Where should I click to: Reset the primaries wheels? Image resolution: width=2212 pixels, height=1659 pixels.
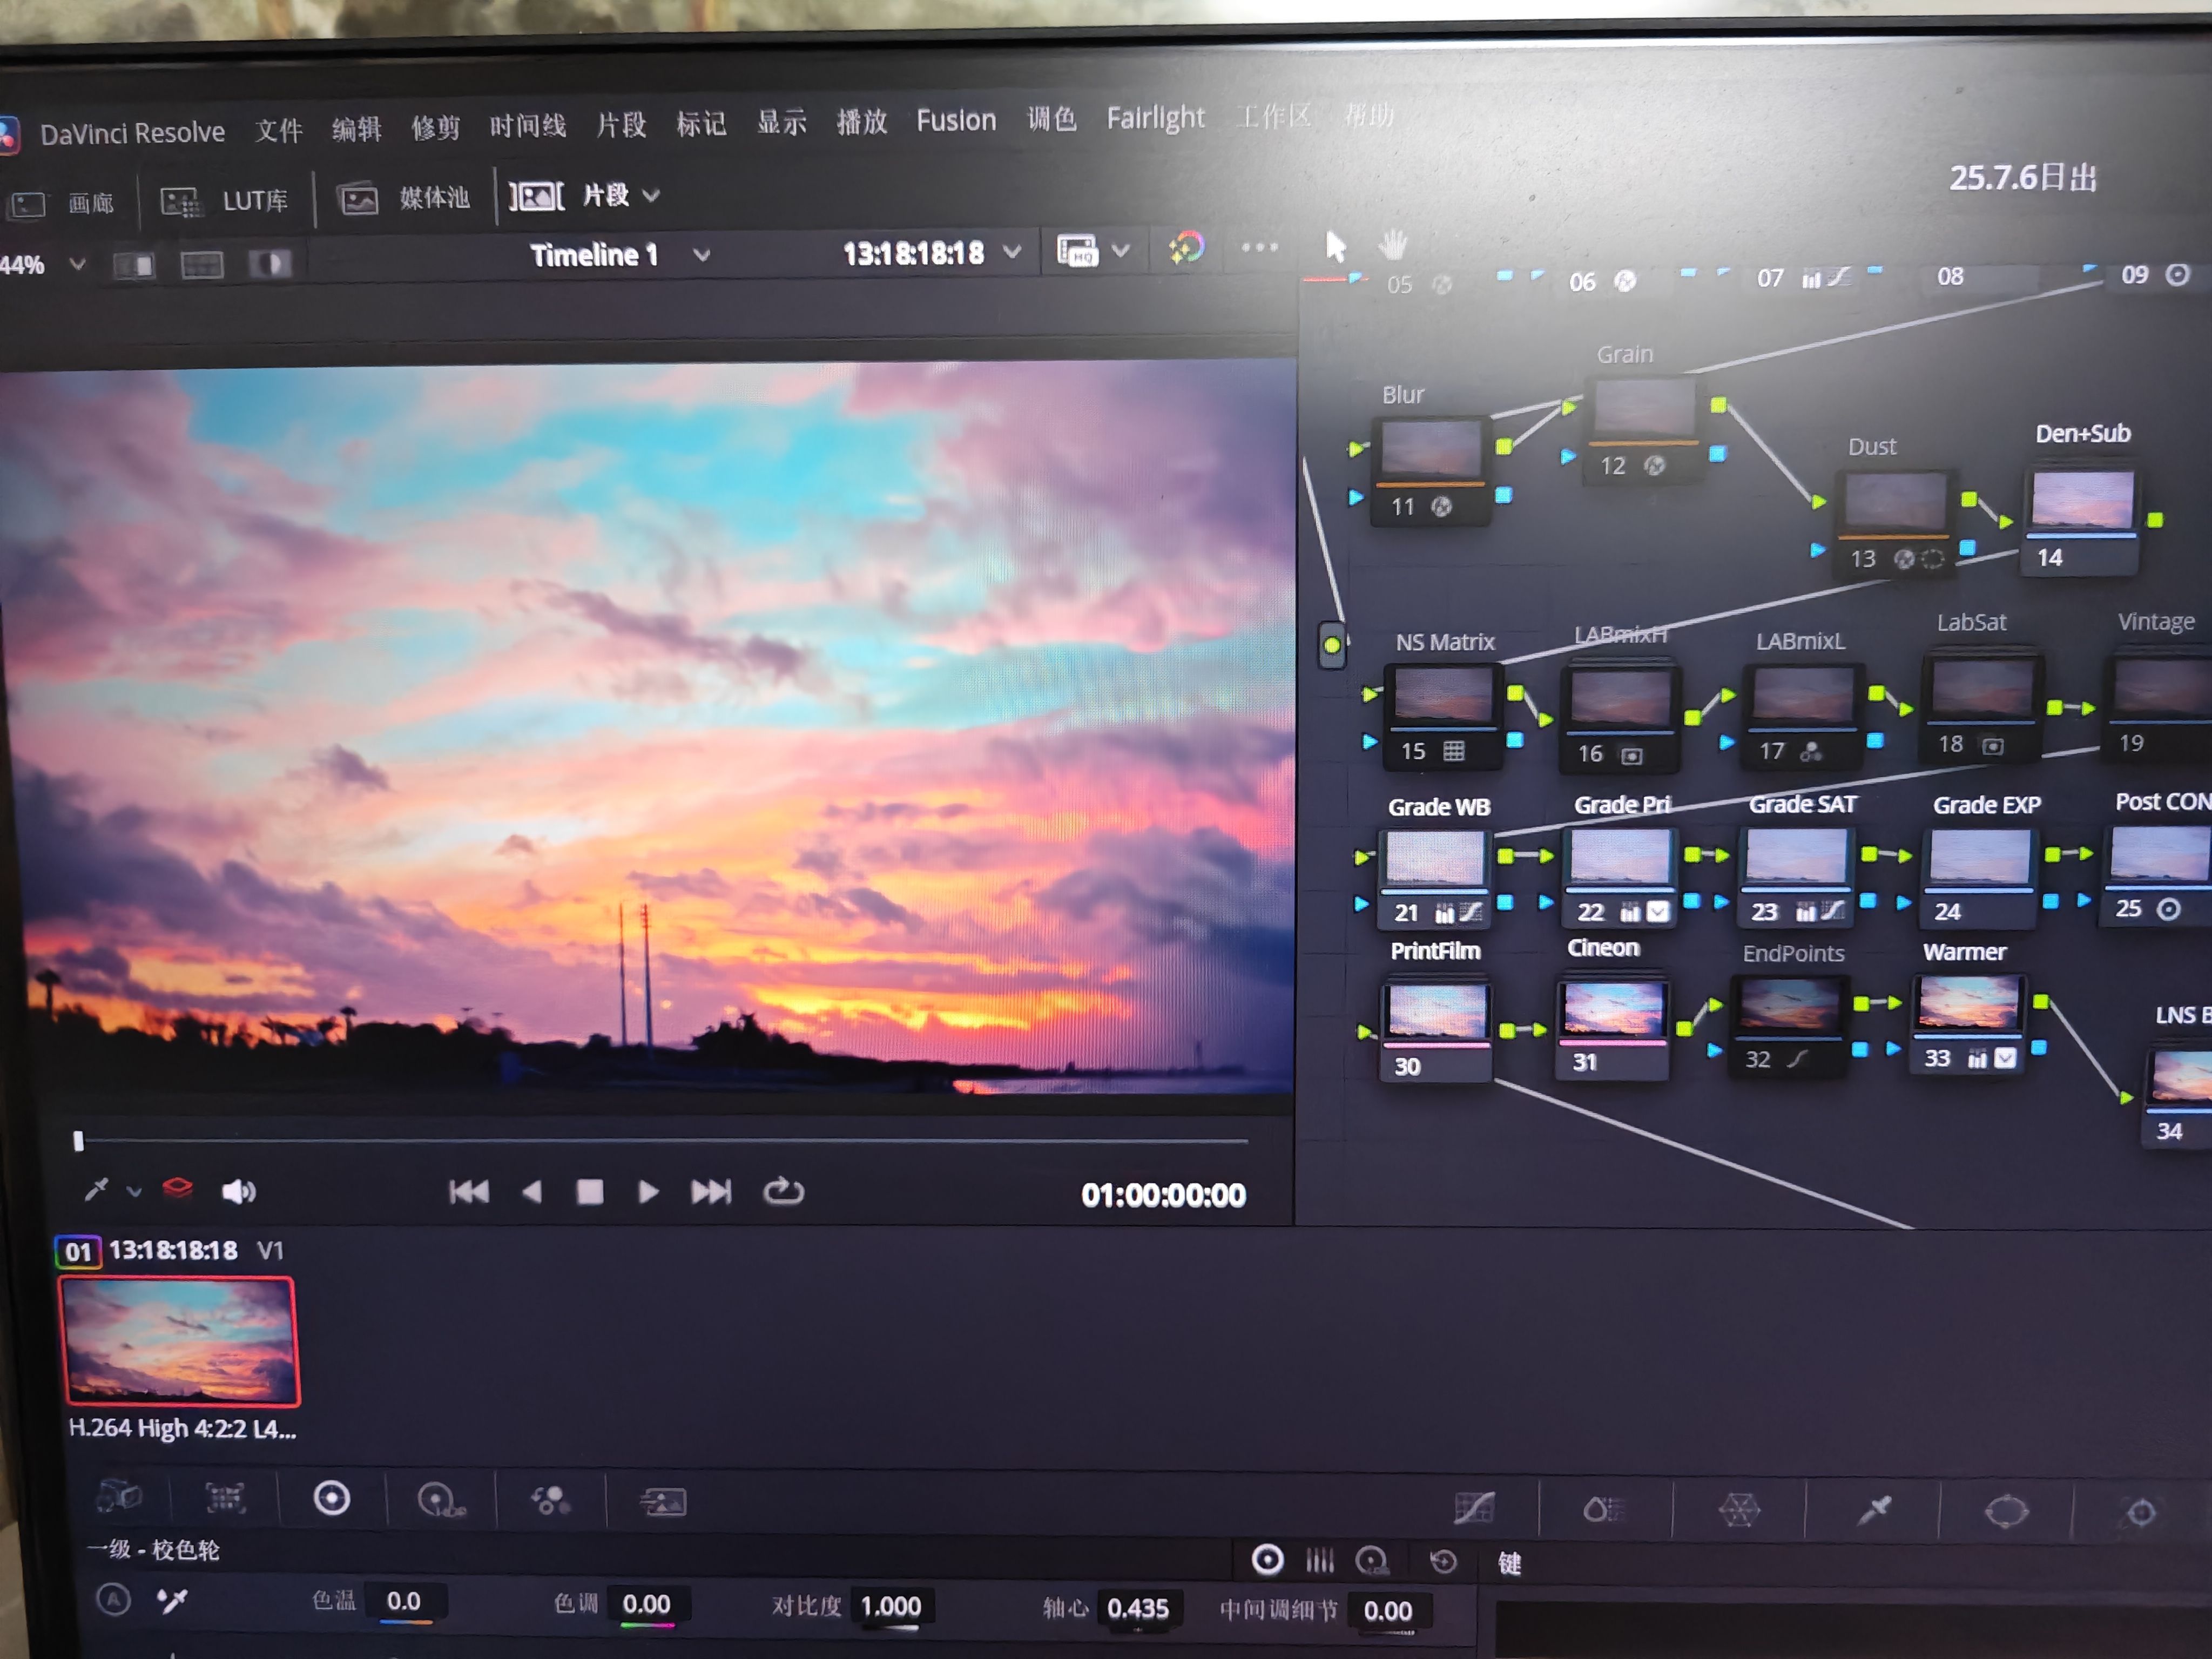tap(1443, 1561)
